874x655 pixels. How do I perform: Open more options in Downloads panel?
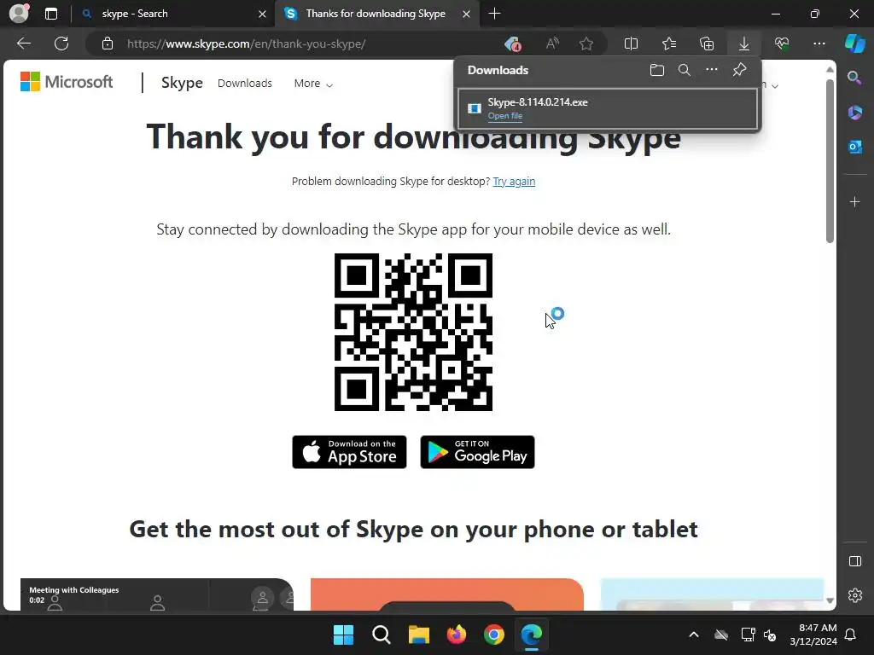[x=712, y=70]
